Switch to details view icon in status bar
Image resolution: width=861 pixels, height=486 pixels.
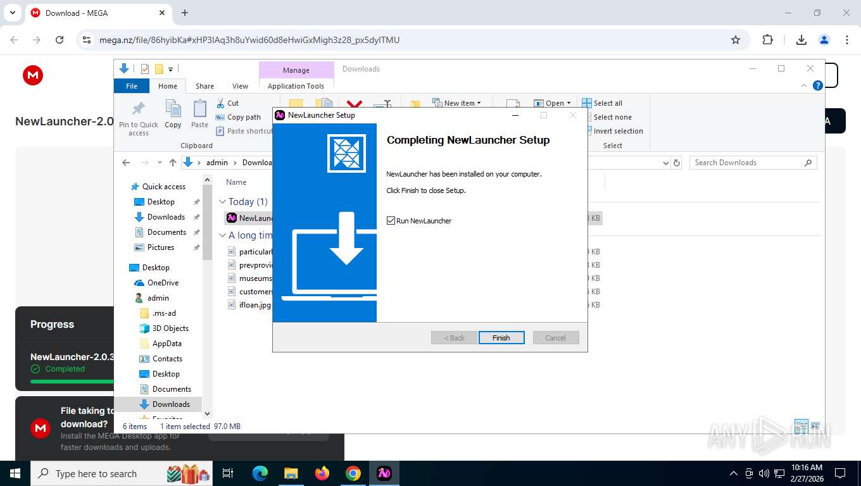point(801,426)
